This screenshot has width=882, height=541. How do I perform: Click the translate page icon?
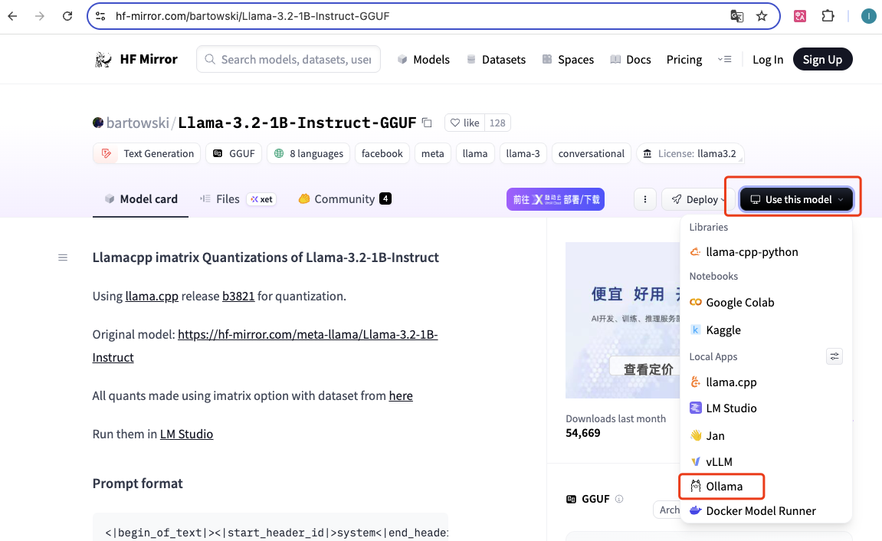click(737, 16)
